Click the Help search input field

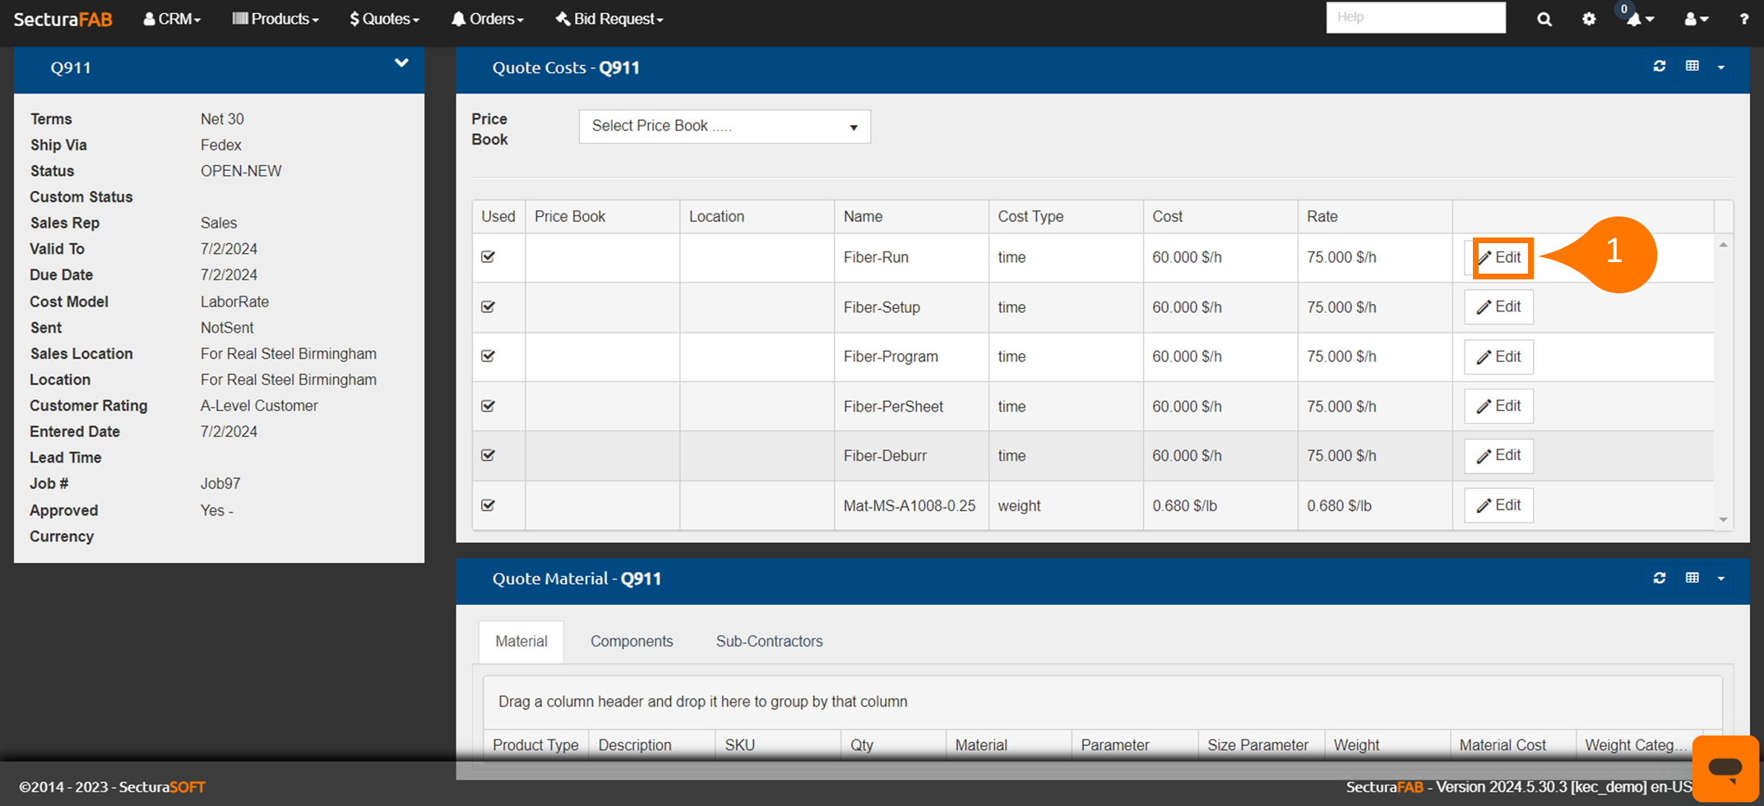(1415, 17)
